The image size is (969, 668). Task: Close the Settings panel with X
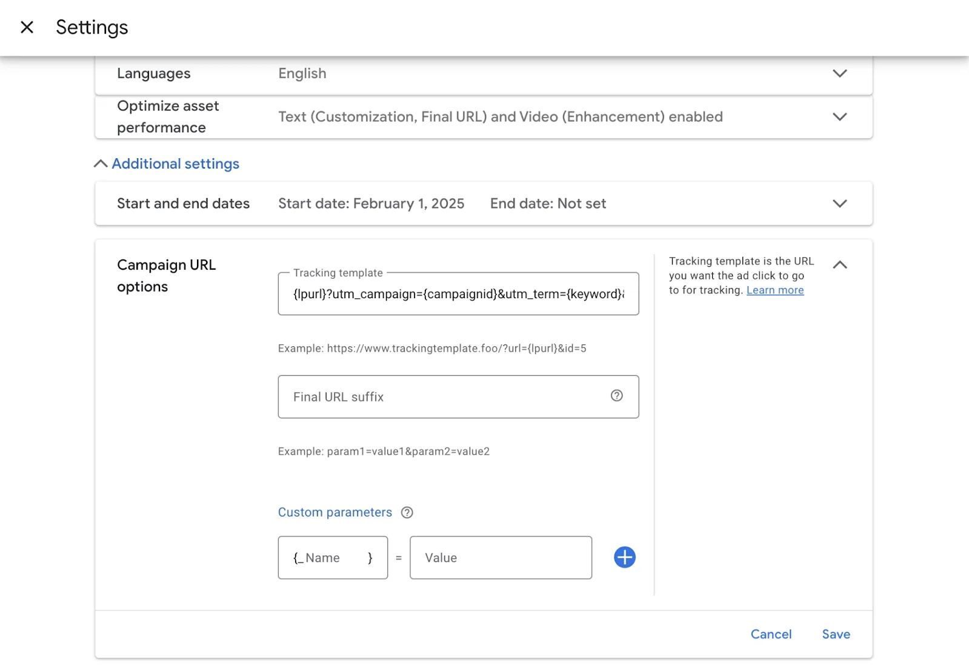[27, 27]
